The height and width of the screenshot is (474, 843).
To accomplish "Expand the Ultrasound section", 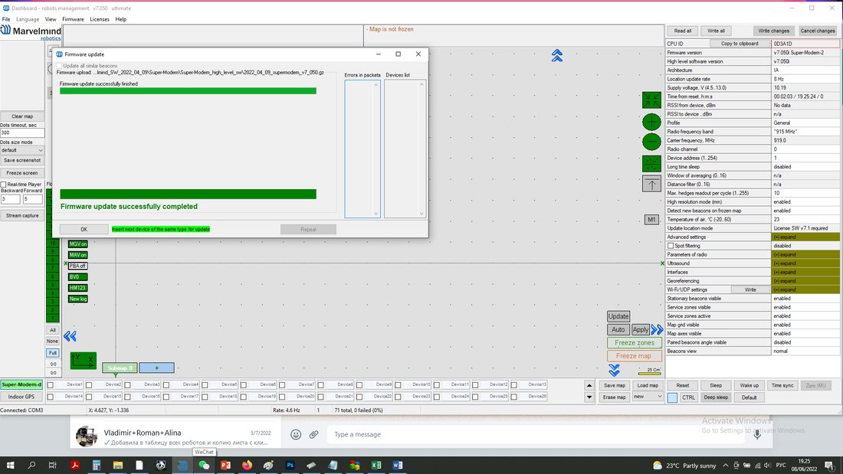I will tap(805, 263).
